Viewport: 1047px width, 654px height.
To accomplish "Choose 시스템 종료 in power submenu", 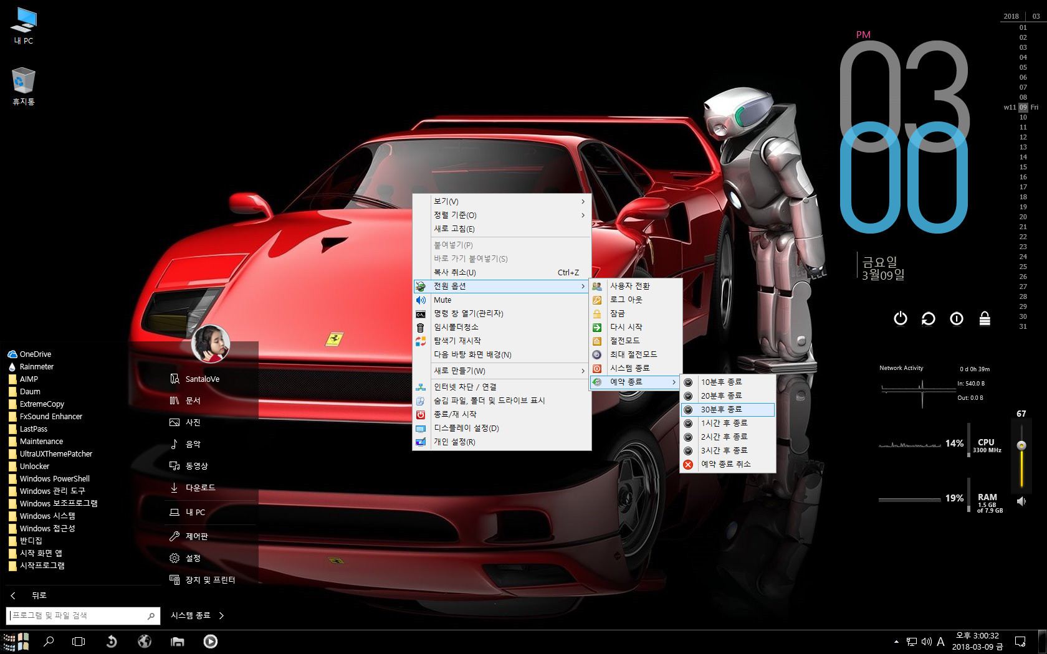I will (x=636, y=368).
